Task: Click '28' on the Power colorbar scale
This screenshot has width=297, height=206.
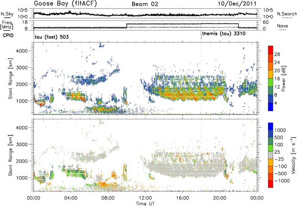Action: tap(277, 54)
